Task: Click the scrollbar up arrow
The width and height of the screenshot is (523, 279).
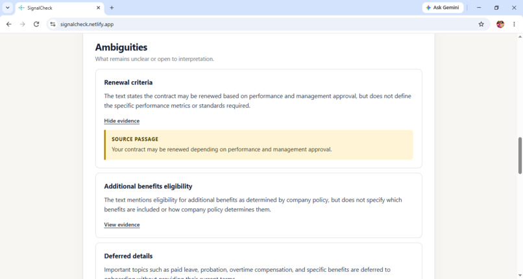Action: [520, 37]
